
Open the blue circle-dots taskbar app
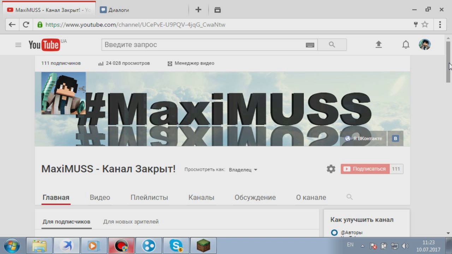pos(149,246)
